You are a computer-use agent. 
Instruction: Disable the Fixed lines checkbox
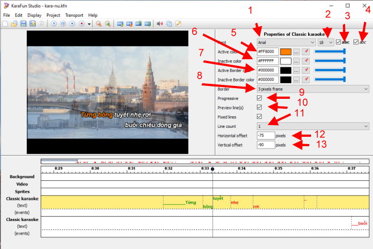pos(259,117)
